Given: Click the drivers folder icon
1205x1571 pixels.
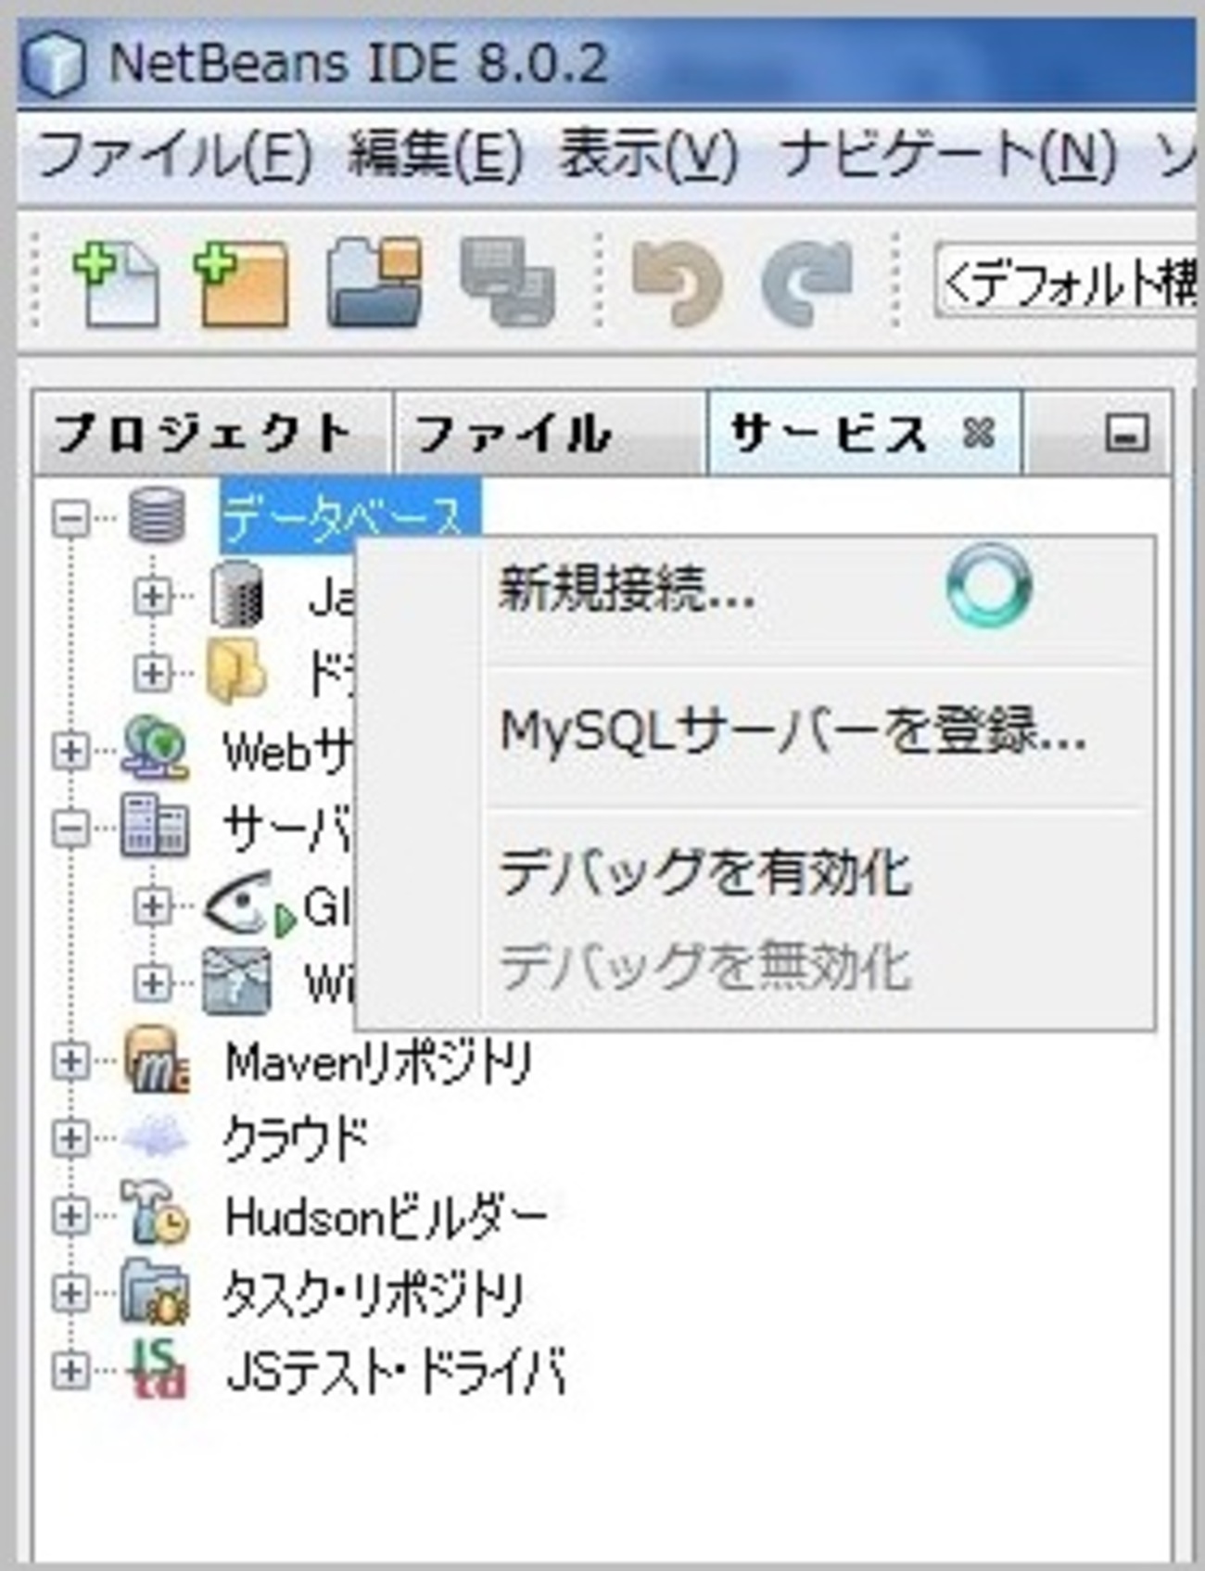Looking at the screenshot, I should (x=237, y=671).
